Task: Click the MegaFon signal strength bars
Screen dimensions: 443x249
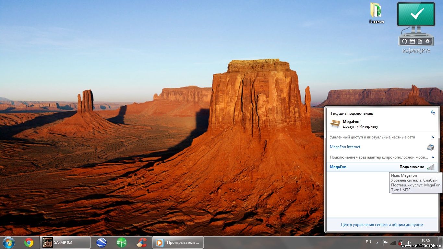Action: [431, 167]
